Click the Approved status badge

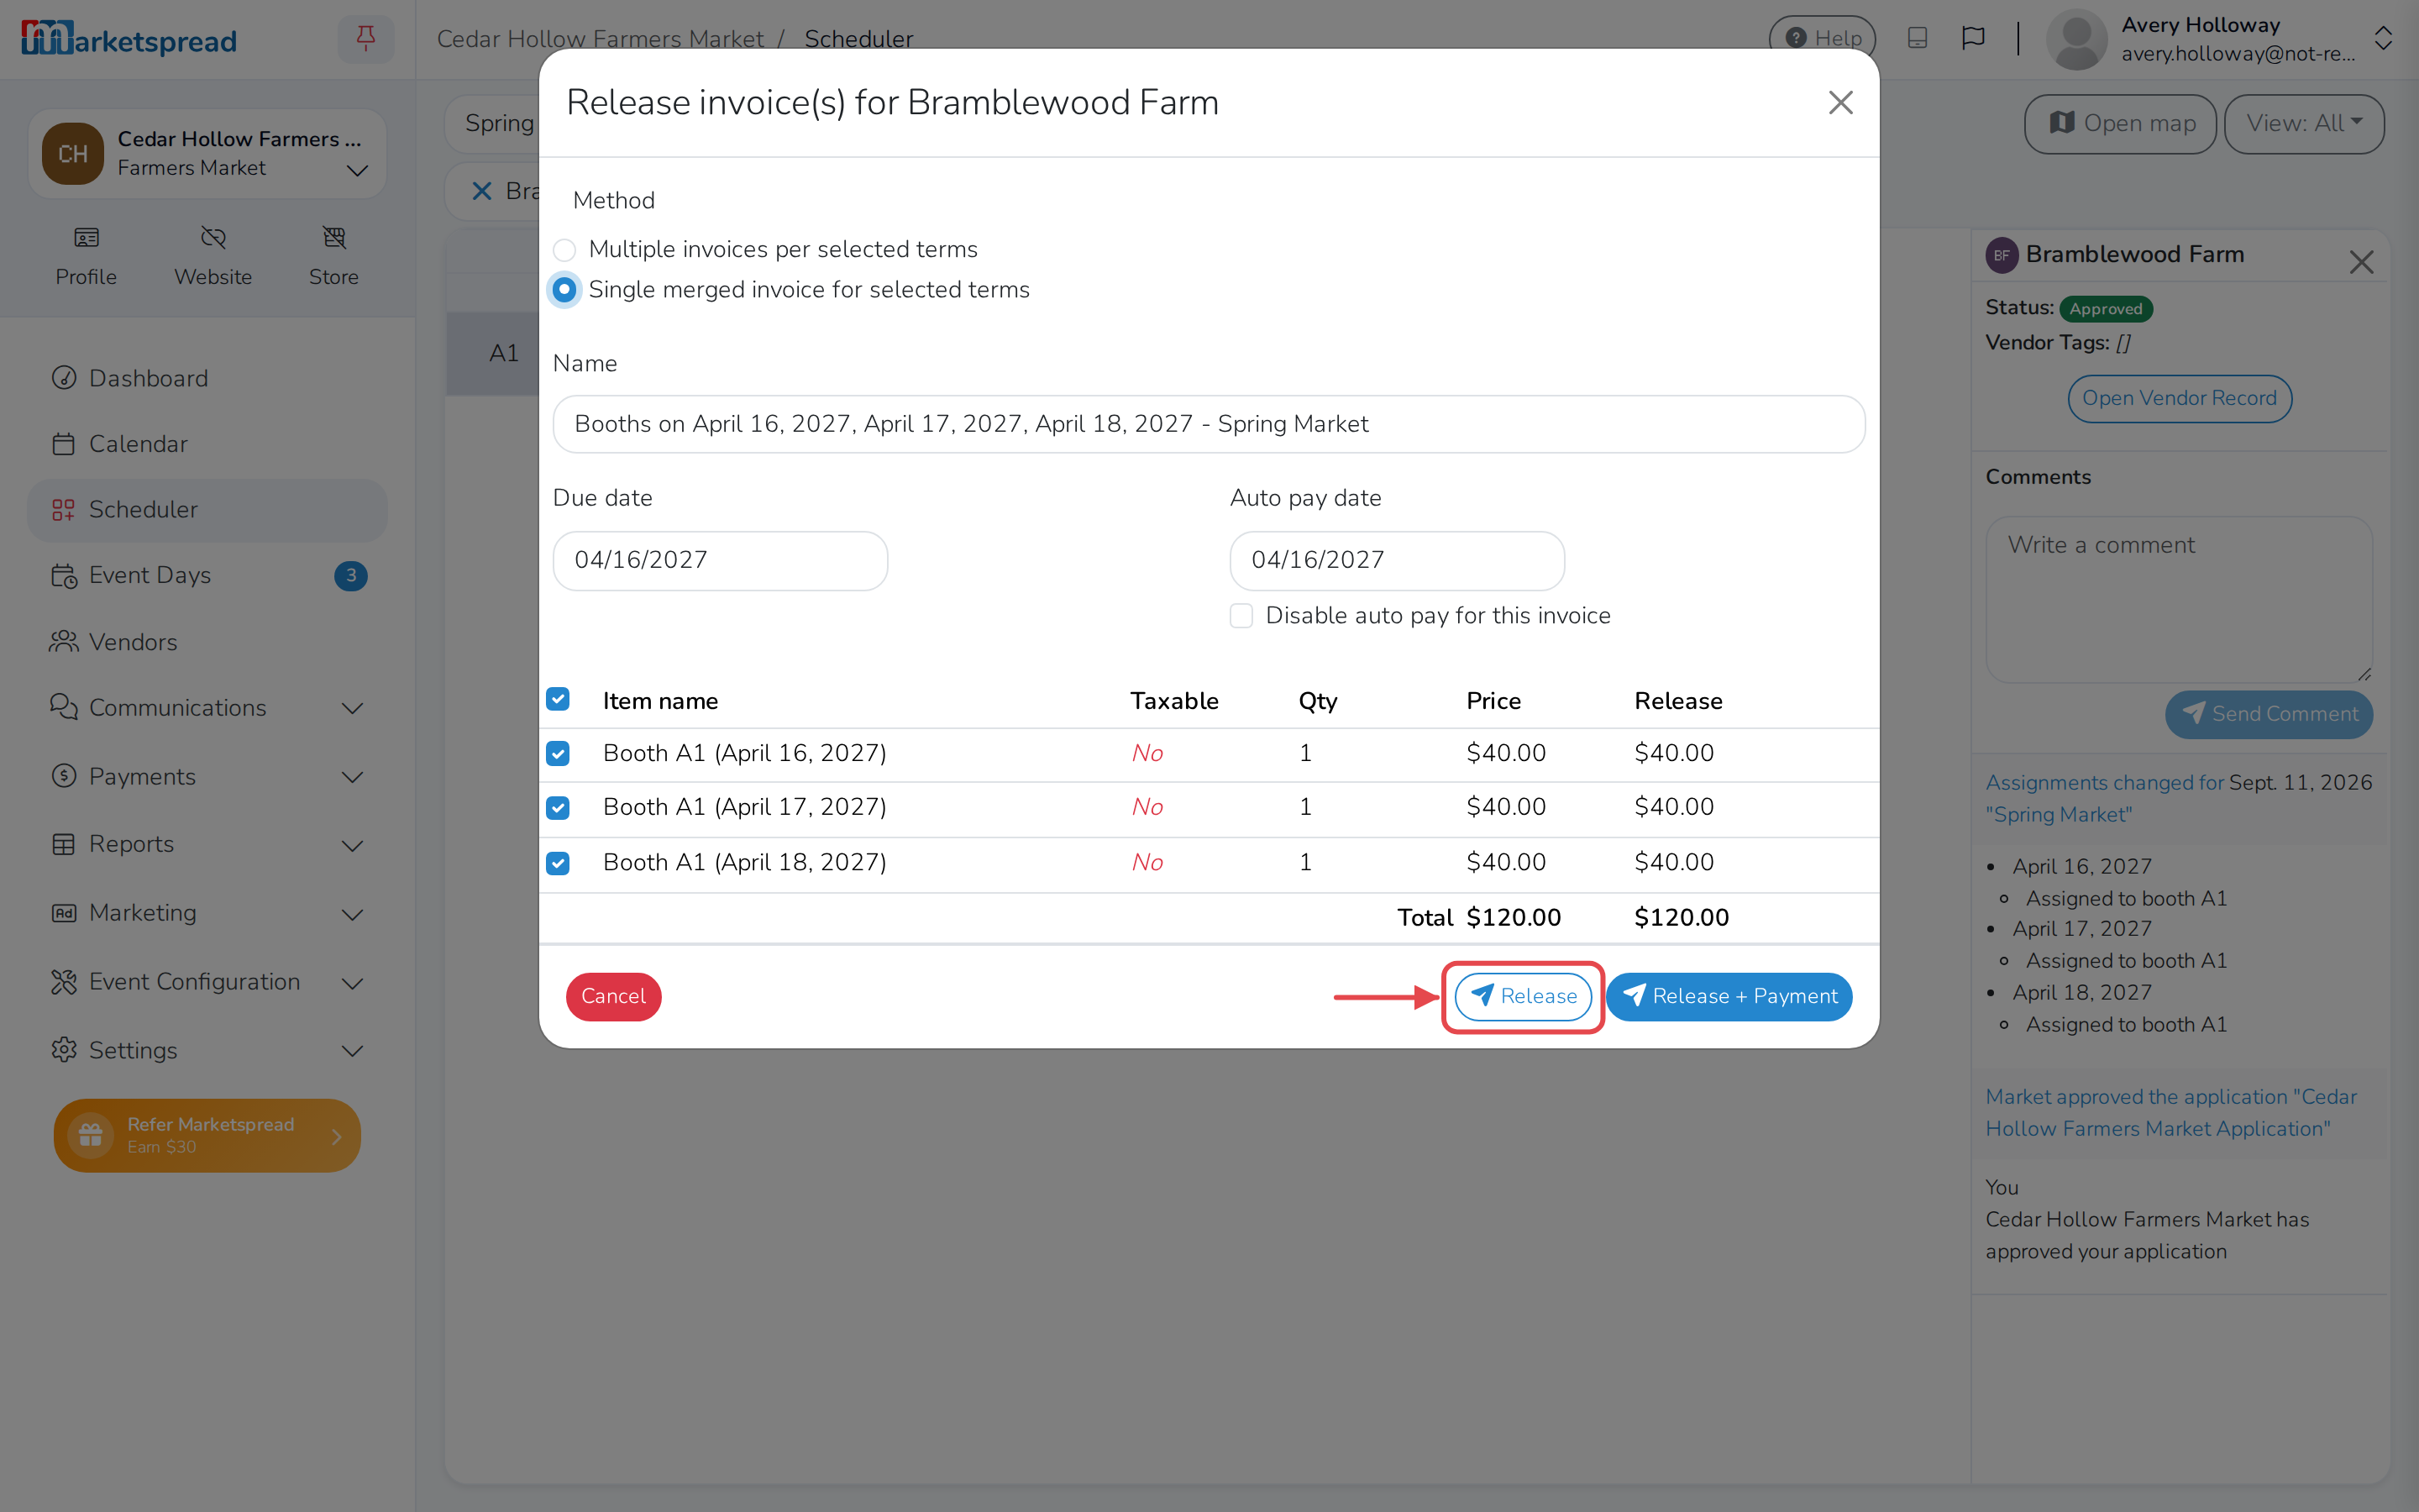[x=2105, y=309]
